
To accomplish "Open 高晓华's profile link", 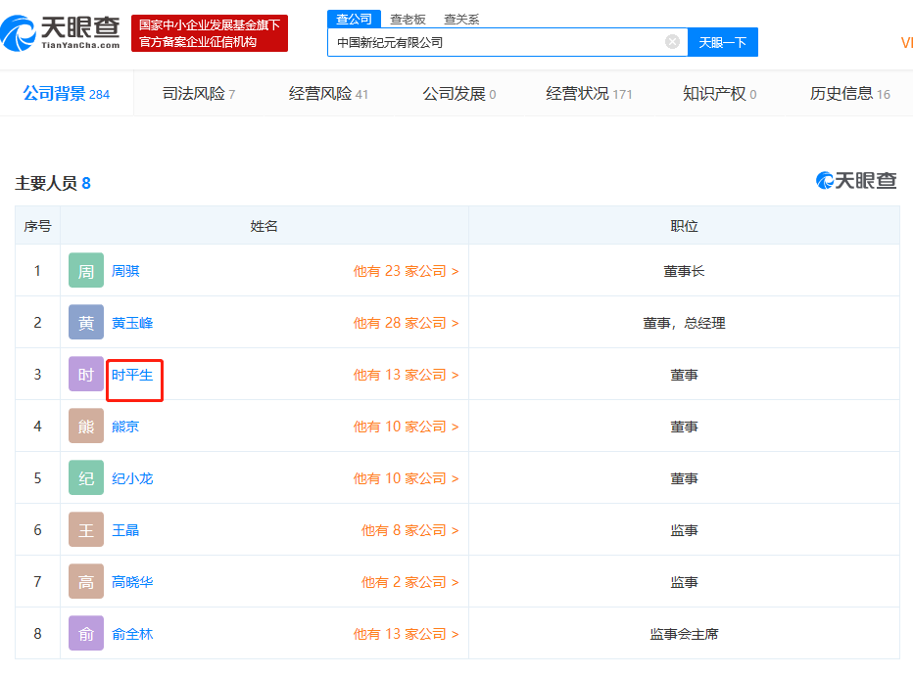I will [x=132, y=581].
